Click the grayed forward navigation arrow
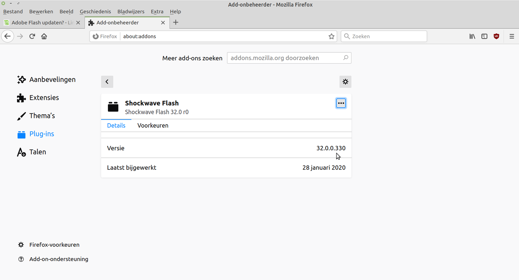This screenshot has width=519, height=280. 20,36
